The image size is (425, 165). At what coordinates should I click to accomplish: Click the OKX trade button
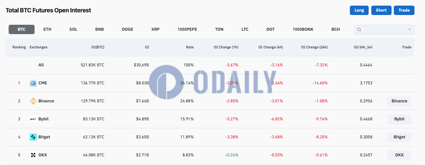tap(399, 155)
